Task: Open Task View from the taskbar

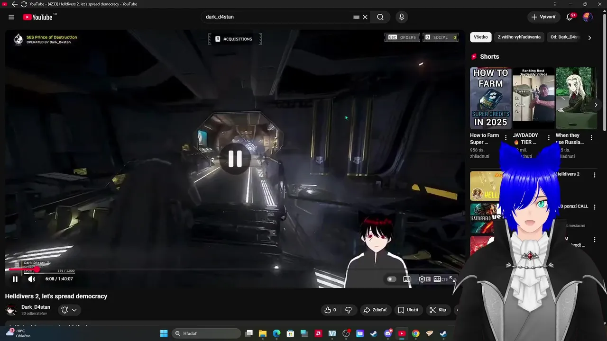Action: coord(249,333)
